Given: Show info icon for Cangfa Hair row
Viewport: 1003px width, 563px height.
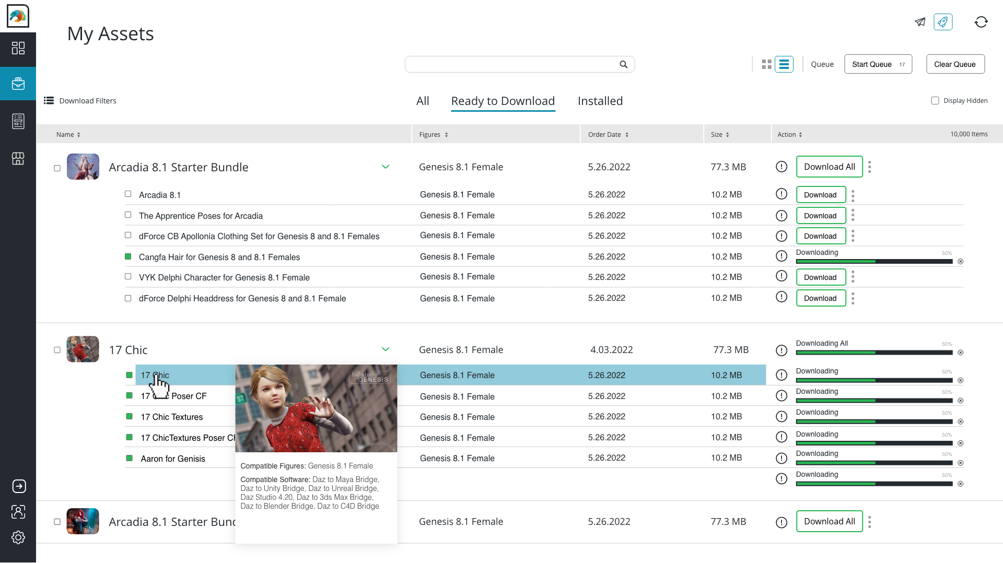Looking at the screenshot, I should pos(782,256).
